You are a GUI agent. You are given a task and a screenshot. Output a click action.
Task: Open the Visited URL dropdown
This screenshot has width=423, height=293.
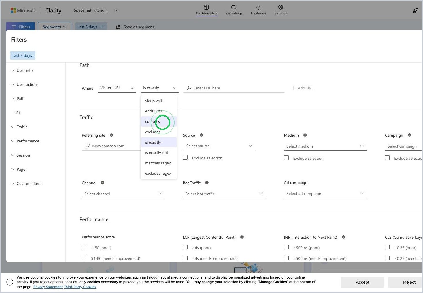[117, 88]
